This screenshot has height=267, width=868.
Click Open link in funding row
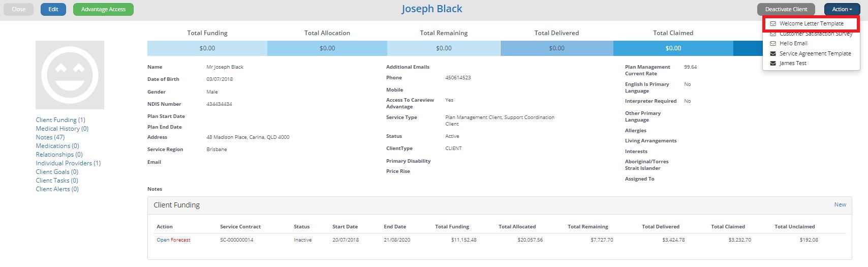pyautogui.click(x=163, y=240)
